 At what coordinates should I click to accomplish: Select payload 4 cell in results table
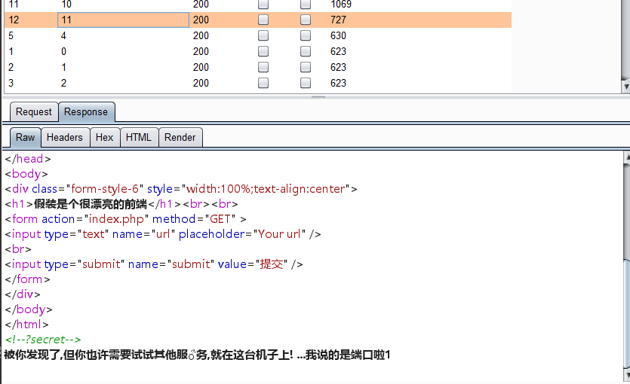click(x=63, y=35)
